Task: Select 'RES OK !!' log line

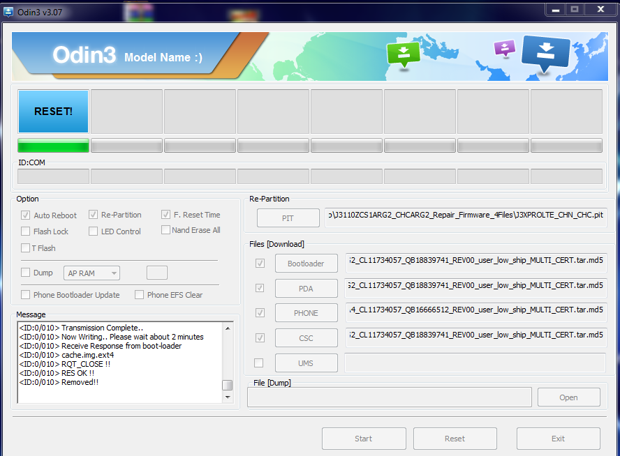Action: [x=57, y=373]
